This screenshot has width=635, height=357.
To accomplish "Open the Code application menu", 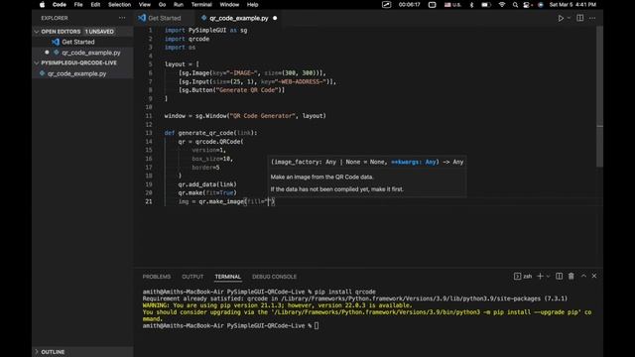I will pyautogui.click(x=60, y=5).
